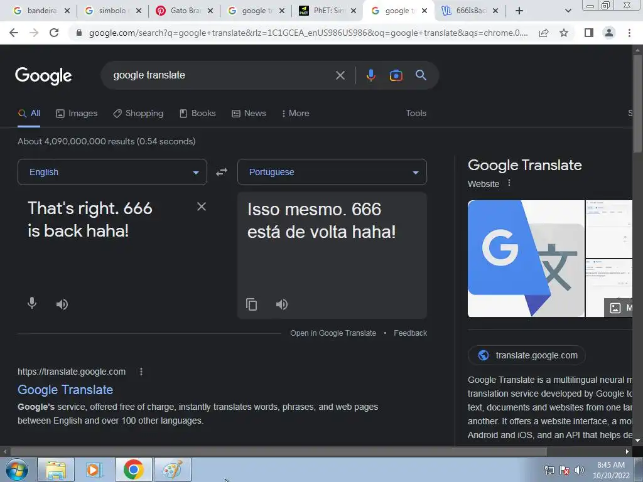
Task: Open Paint from taskbar
Action: 172,469
